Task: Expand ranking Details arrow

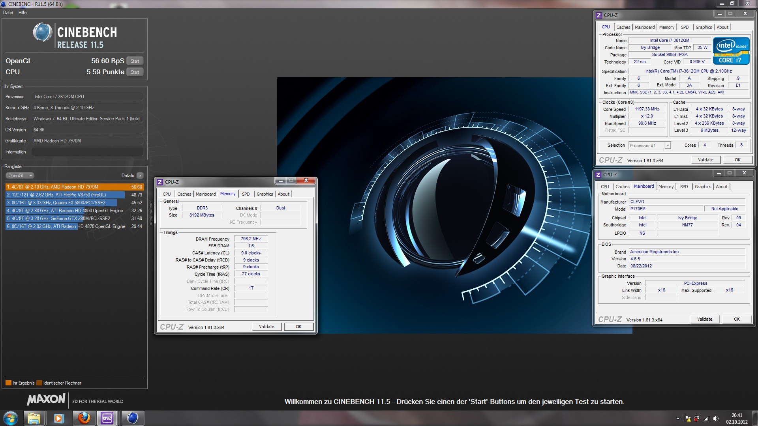Action: click(x=140, y=176)
